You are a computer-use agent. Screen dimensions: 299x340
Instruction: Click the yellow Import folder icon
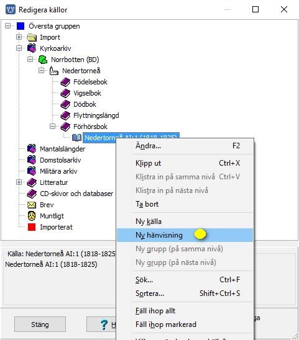pos(32,37)
